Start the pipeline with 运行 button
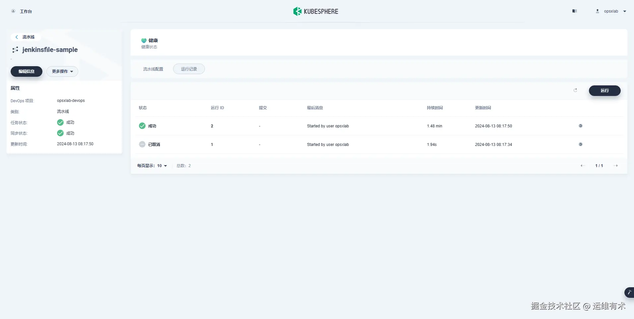The height and width of the screenshot is (319, 634). (x=605, y=90)
